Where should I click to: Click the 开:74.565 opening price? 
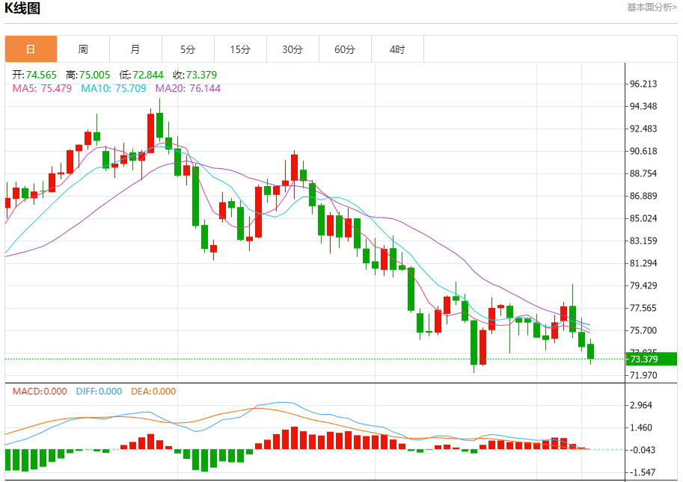point(34,75)
